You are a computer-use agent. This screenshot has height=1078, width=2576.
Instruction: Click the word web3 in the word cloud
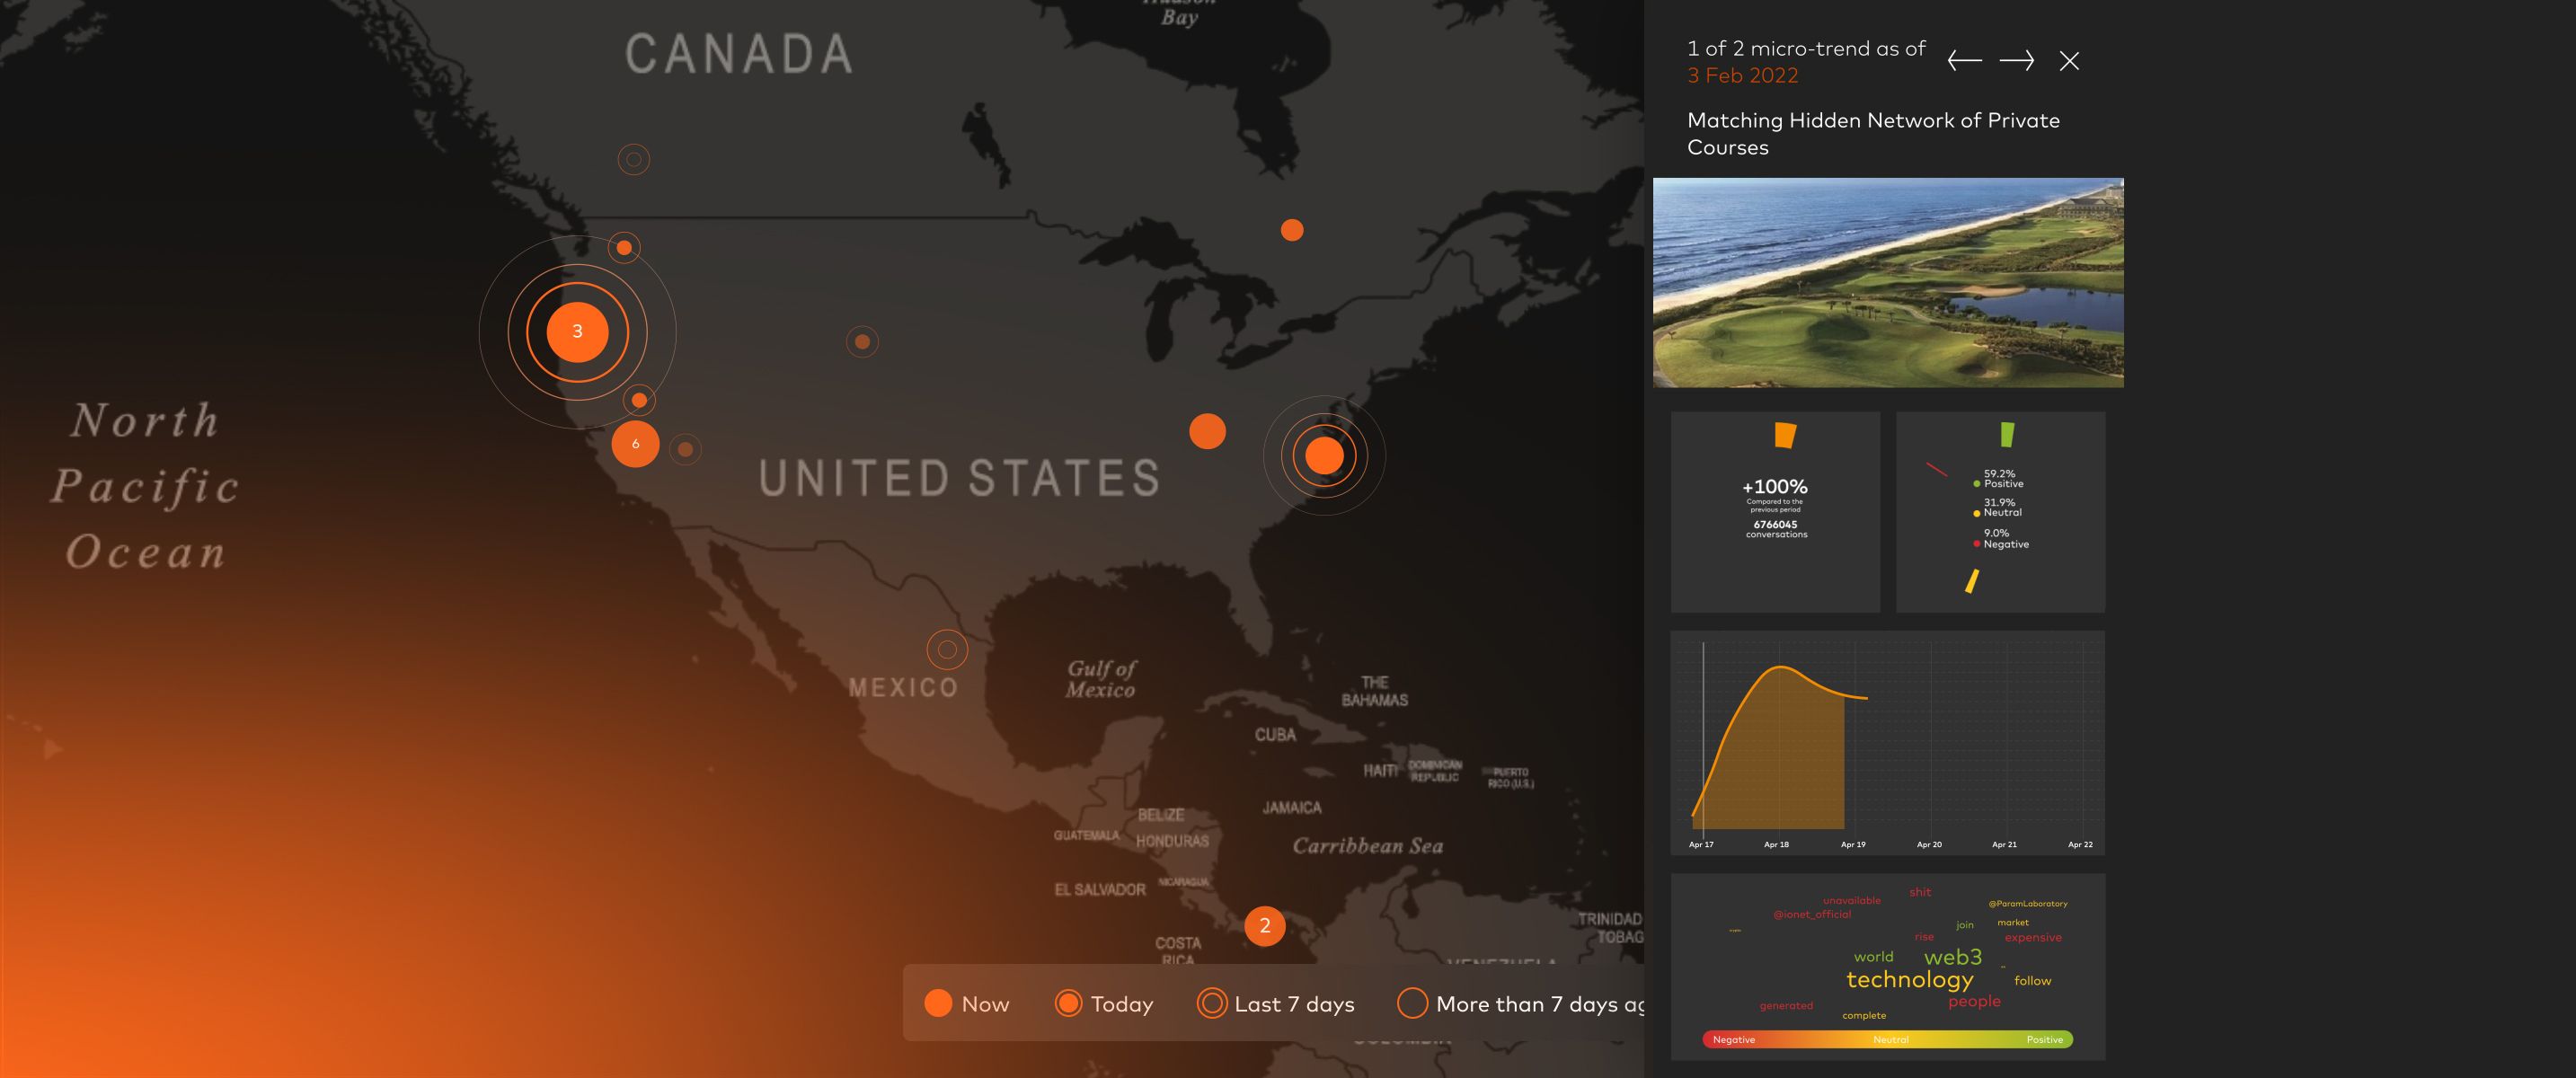pos(1952,957)
